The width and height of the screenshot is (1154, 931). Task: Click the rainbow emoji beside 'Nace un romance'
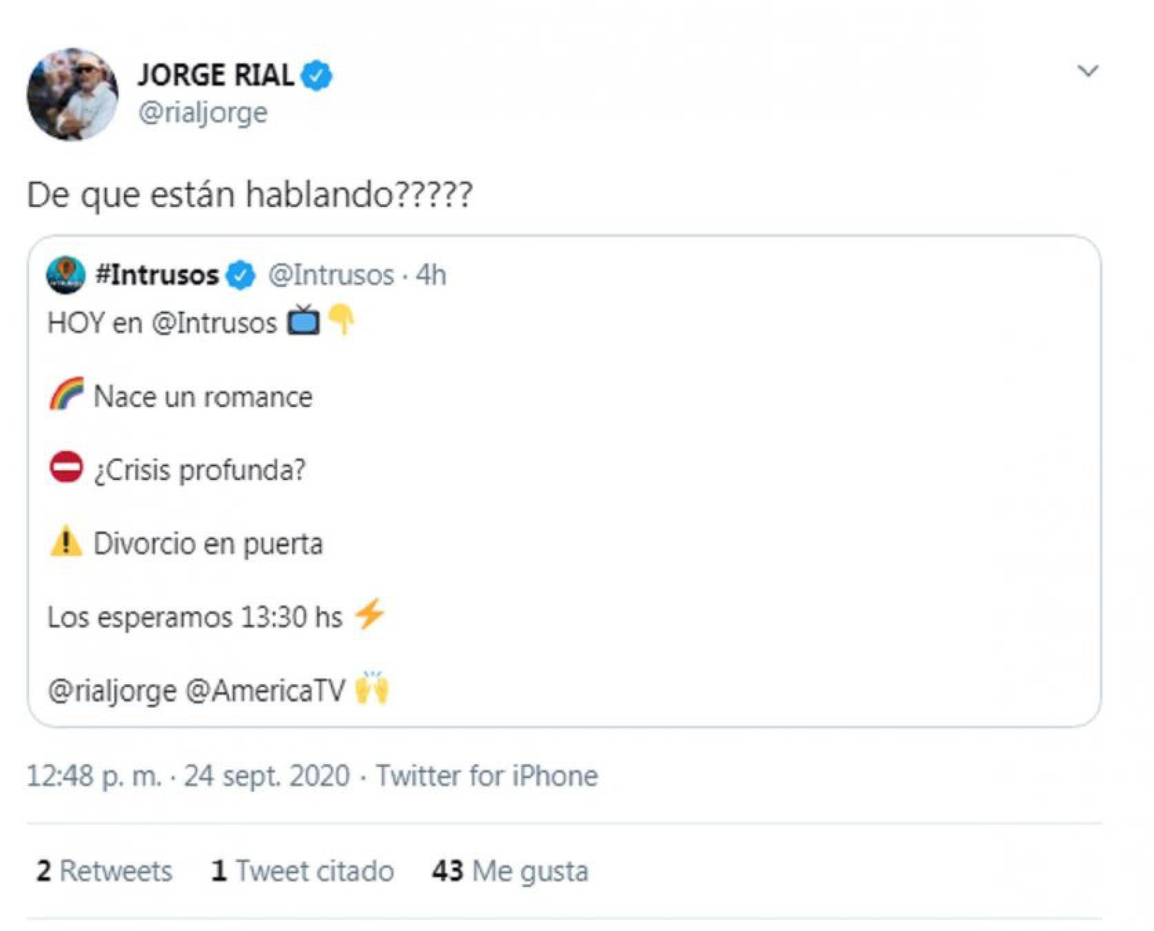click(x=64, y=396)
